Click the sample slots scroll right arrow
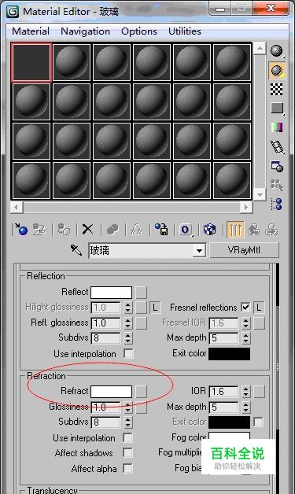Image resolution: width=295 pixels, height=494 pixels. tap(245, 207)
